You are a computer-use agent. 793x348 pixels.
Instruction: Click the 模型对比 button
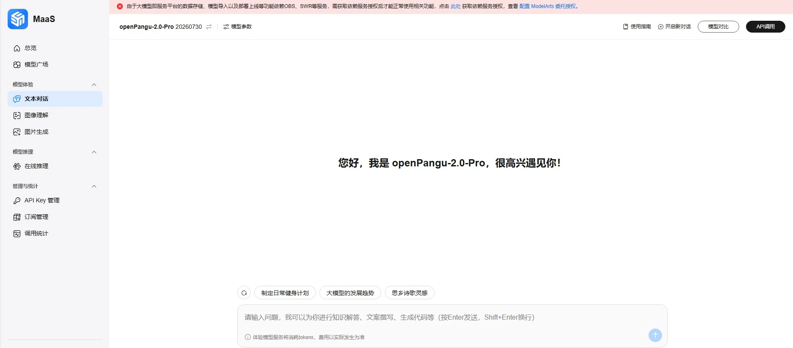click(718, 27)
